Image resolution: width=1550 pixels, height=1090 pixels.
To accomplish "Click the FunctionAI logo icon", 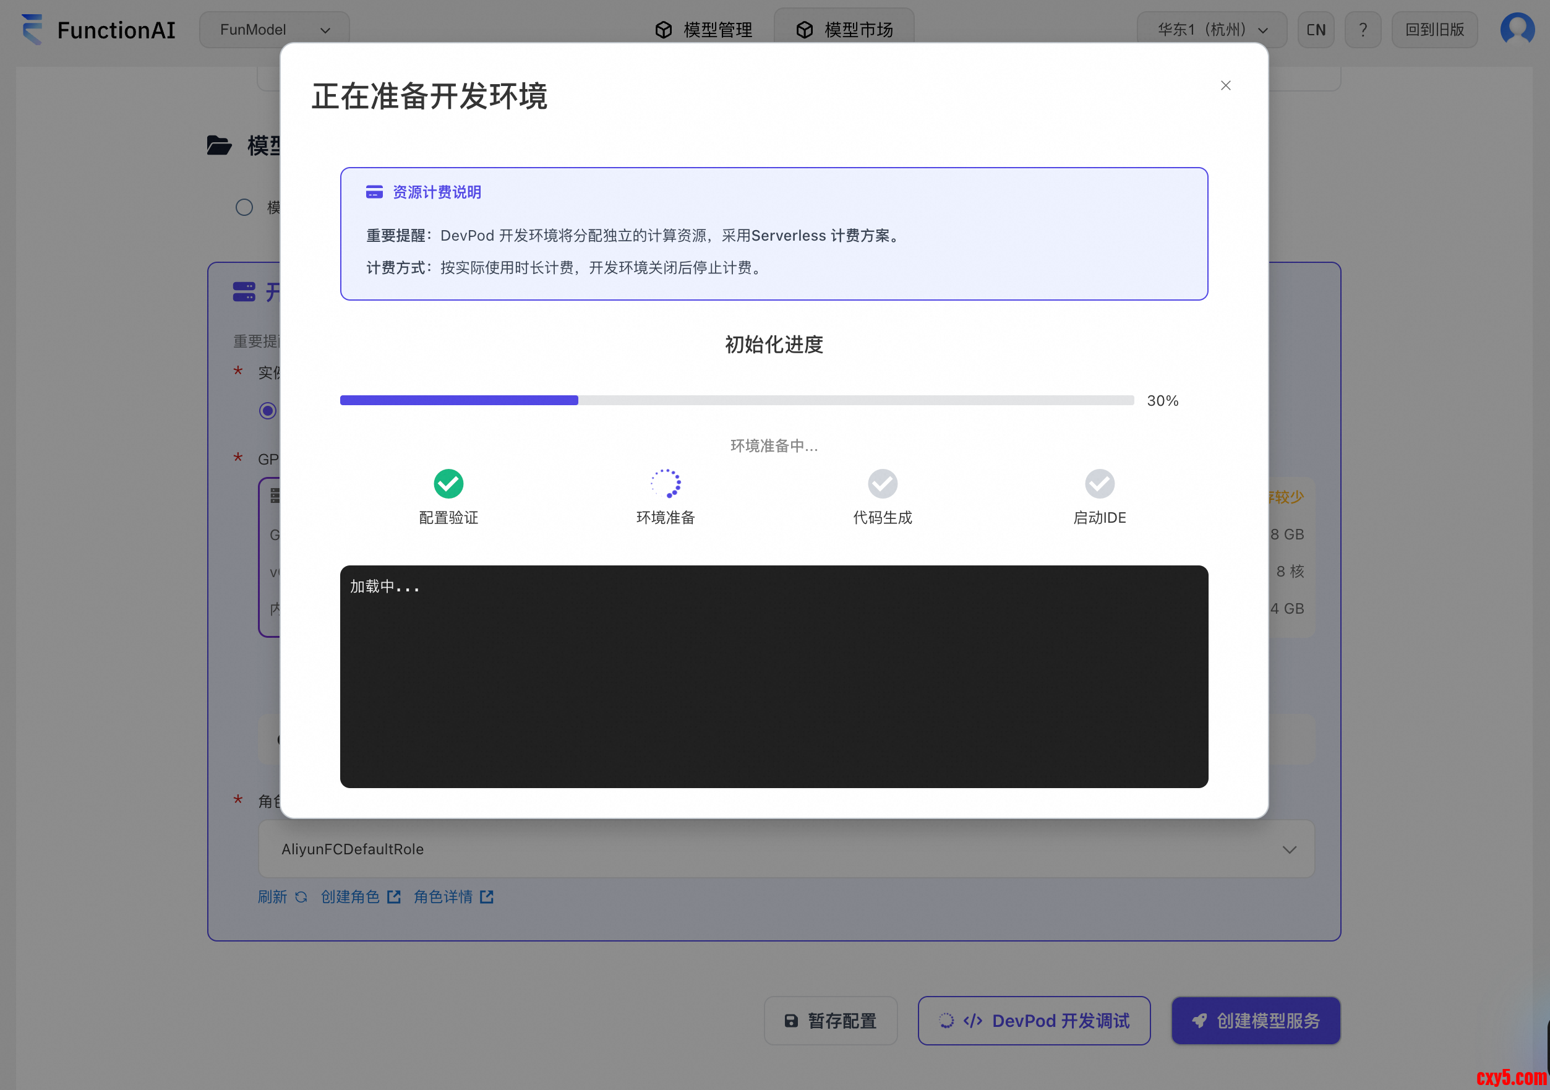I will 32,29.
